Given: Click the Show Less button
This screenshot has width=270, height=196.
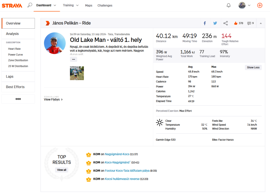Looking at the screenshot, I should point(253,68).
